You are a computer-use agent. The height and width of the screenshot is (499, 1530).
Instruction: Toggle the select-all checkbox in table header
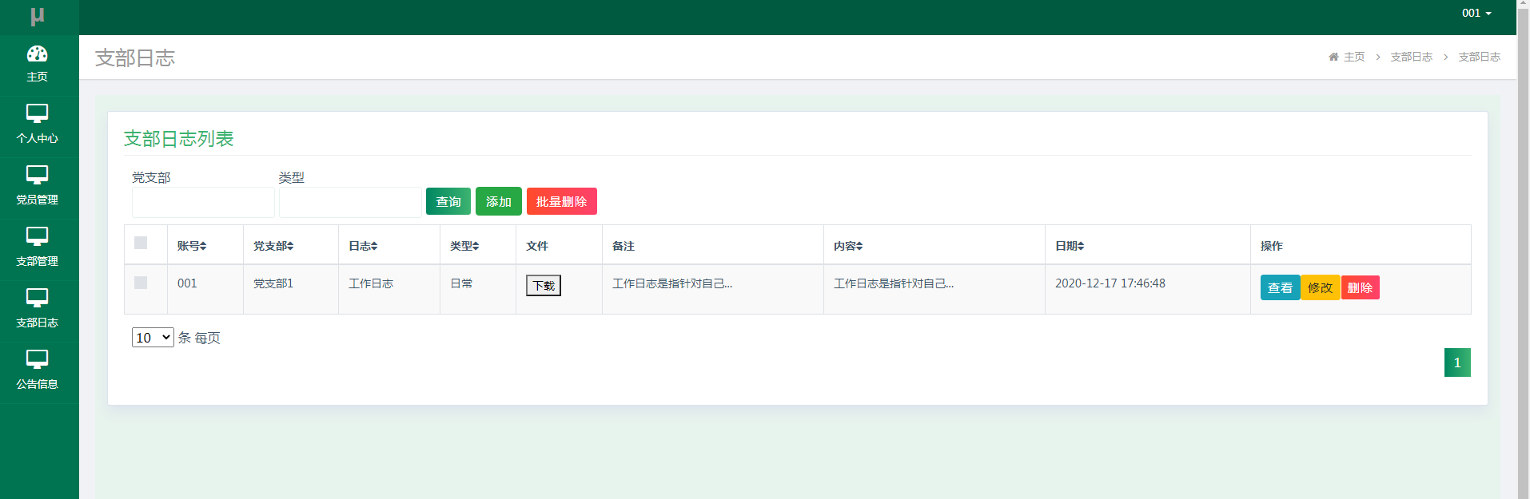pyautogui.click(x=141, y=243)
